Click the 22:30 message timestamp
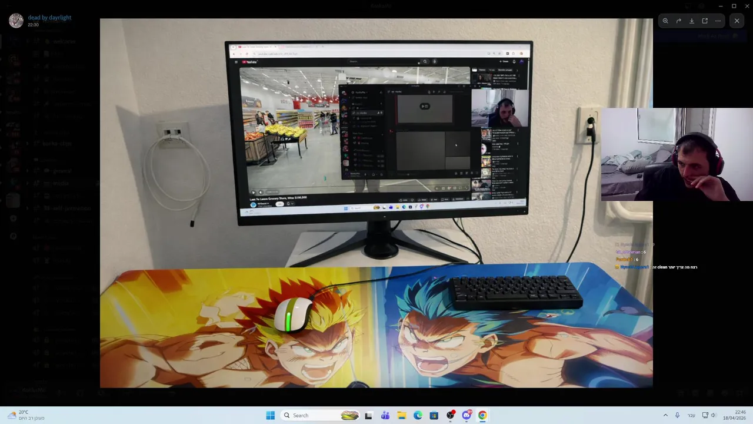The height and width of the screenshot is (424, 753). pyautogui.click(x=33, y=25)
